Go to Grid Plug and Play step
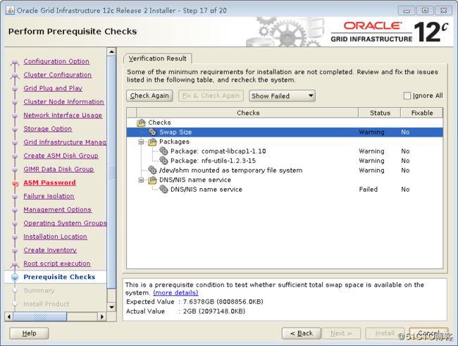This screenshot has width=458, height=346. click(x=53, y=88)
